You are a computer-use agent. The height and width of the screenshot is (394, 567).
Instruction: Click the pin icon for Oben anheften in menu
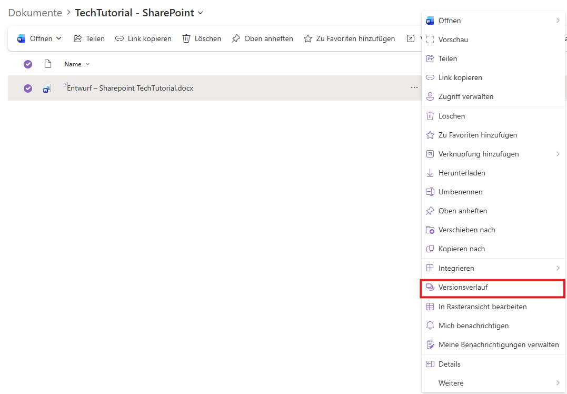(x=430, y=211)
